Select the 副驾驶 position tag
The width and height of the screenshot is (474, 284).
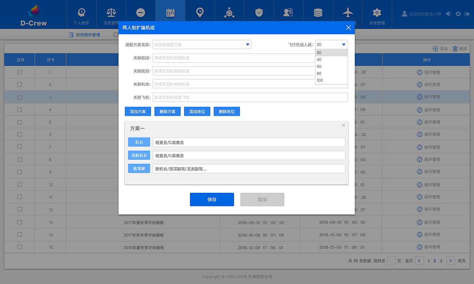click(139, 169)
